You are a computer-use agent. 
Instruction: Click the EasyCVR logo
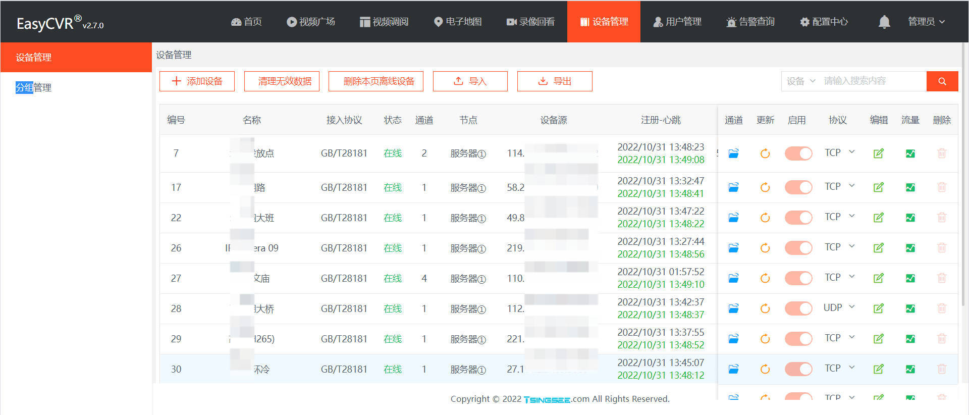pyautogui.click(x=60, y=23)
